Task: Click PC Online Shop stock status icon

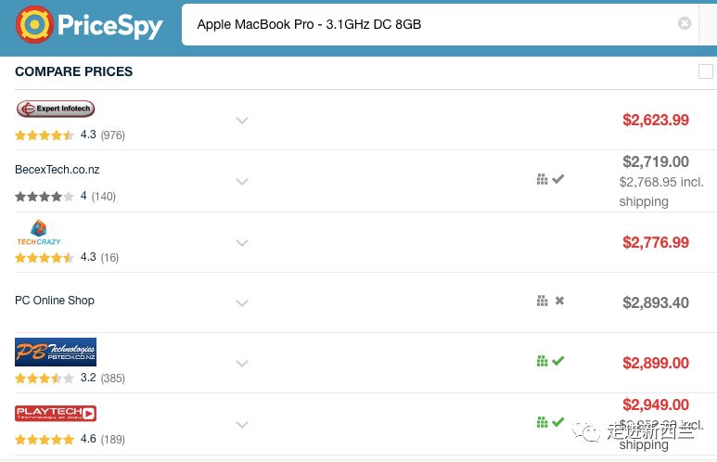Action: click(550, 301)
